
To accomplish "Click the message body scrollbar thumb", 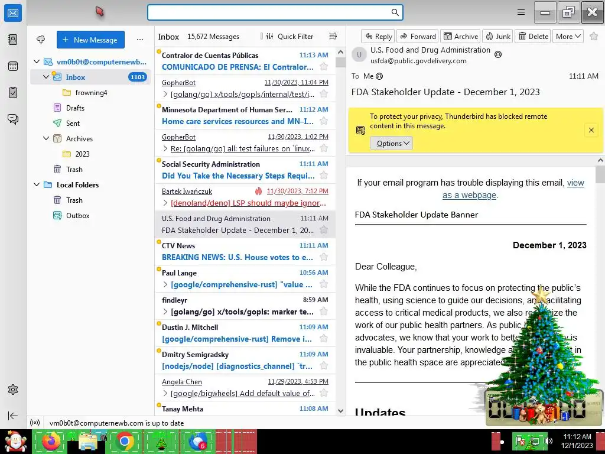I will [x=600, y=174].
